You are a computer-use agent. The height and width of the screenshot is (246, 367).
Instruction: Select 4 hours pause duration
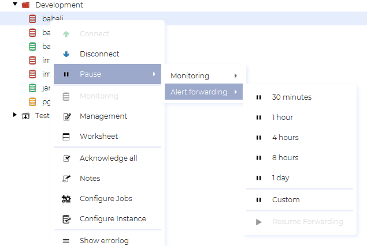[285, 138]
